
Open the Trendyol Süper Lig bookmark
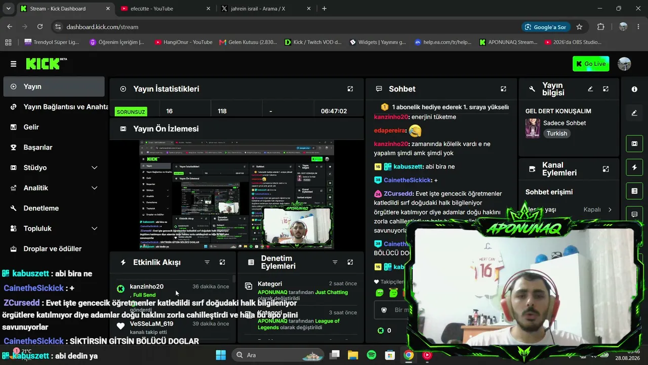(52, 42)
